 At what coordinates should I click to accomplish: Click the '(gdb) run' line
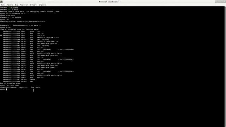pyautogui.click(x=4, y=19)
